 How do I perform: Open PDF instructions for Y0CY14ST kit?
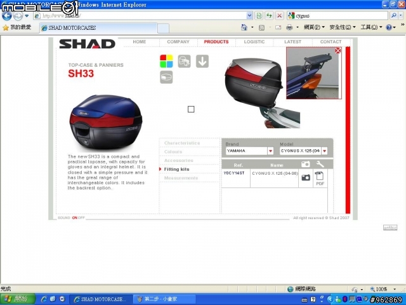(320, 179)
